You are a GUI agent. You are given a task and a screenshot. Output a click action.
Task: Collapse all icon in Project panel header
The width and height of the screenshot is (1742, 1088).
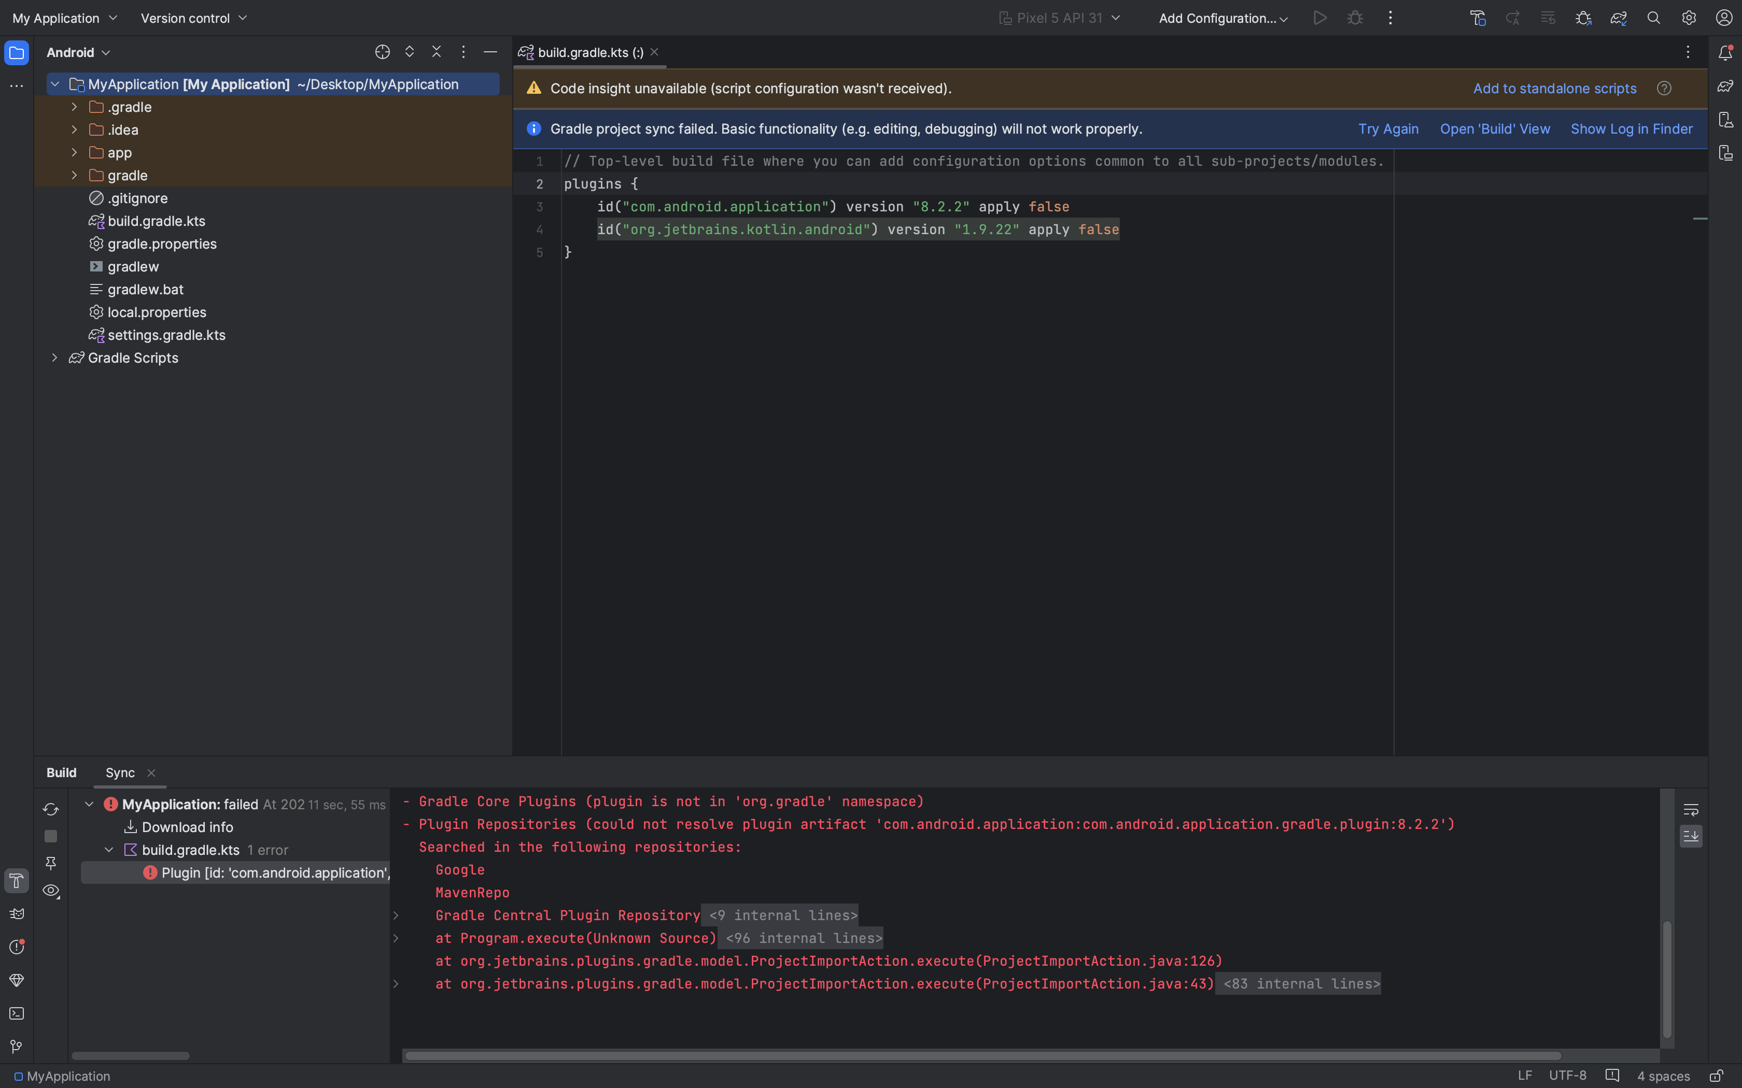coord(436,52)
